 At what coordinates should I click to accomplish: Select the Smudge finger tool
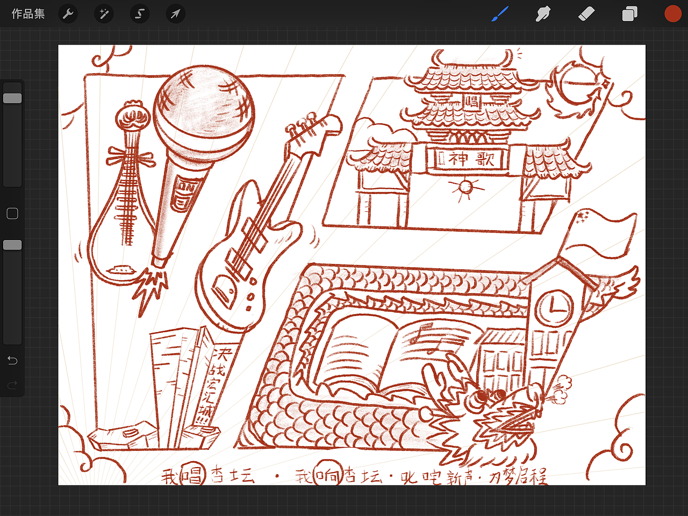[543, 14]
